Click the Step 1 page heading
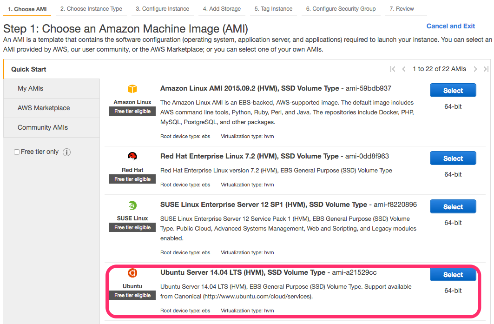494x324 pixels. tap(125, 29)
